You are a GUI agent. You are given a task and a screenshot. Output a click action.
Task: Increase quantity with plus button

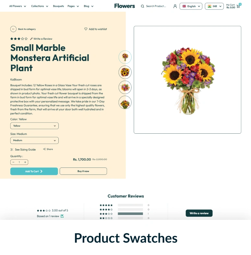coord(25,162)
